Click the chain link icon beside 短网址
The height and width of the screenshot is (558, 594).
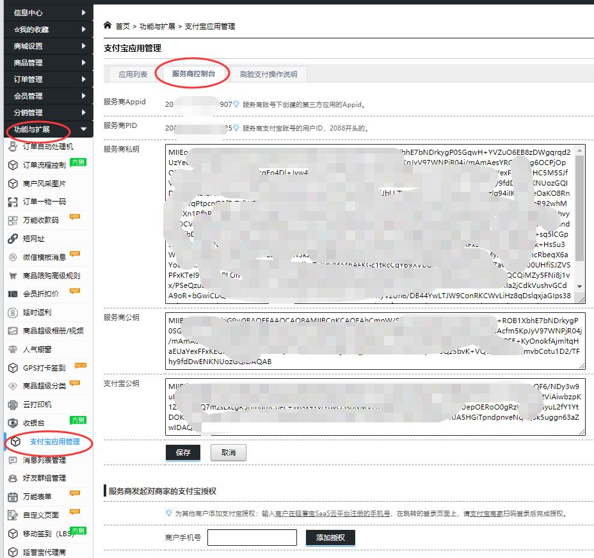click(13, 239)
